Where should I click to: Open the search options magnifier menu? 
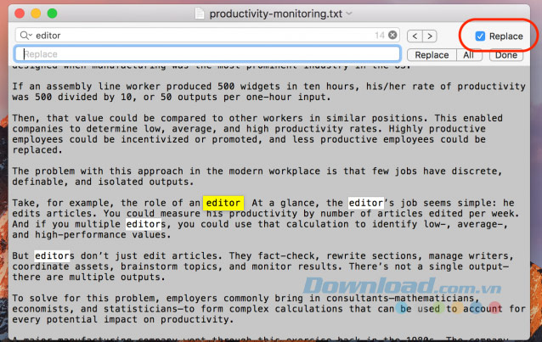click(26, 36)
